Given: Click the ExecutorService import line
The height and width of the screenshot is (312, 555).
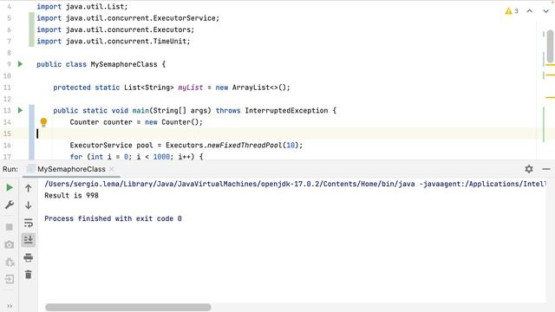Looking at the screenshot, I should (128, 18).
